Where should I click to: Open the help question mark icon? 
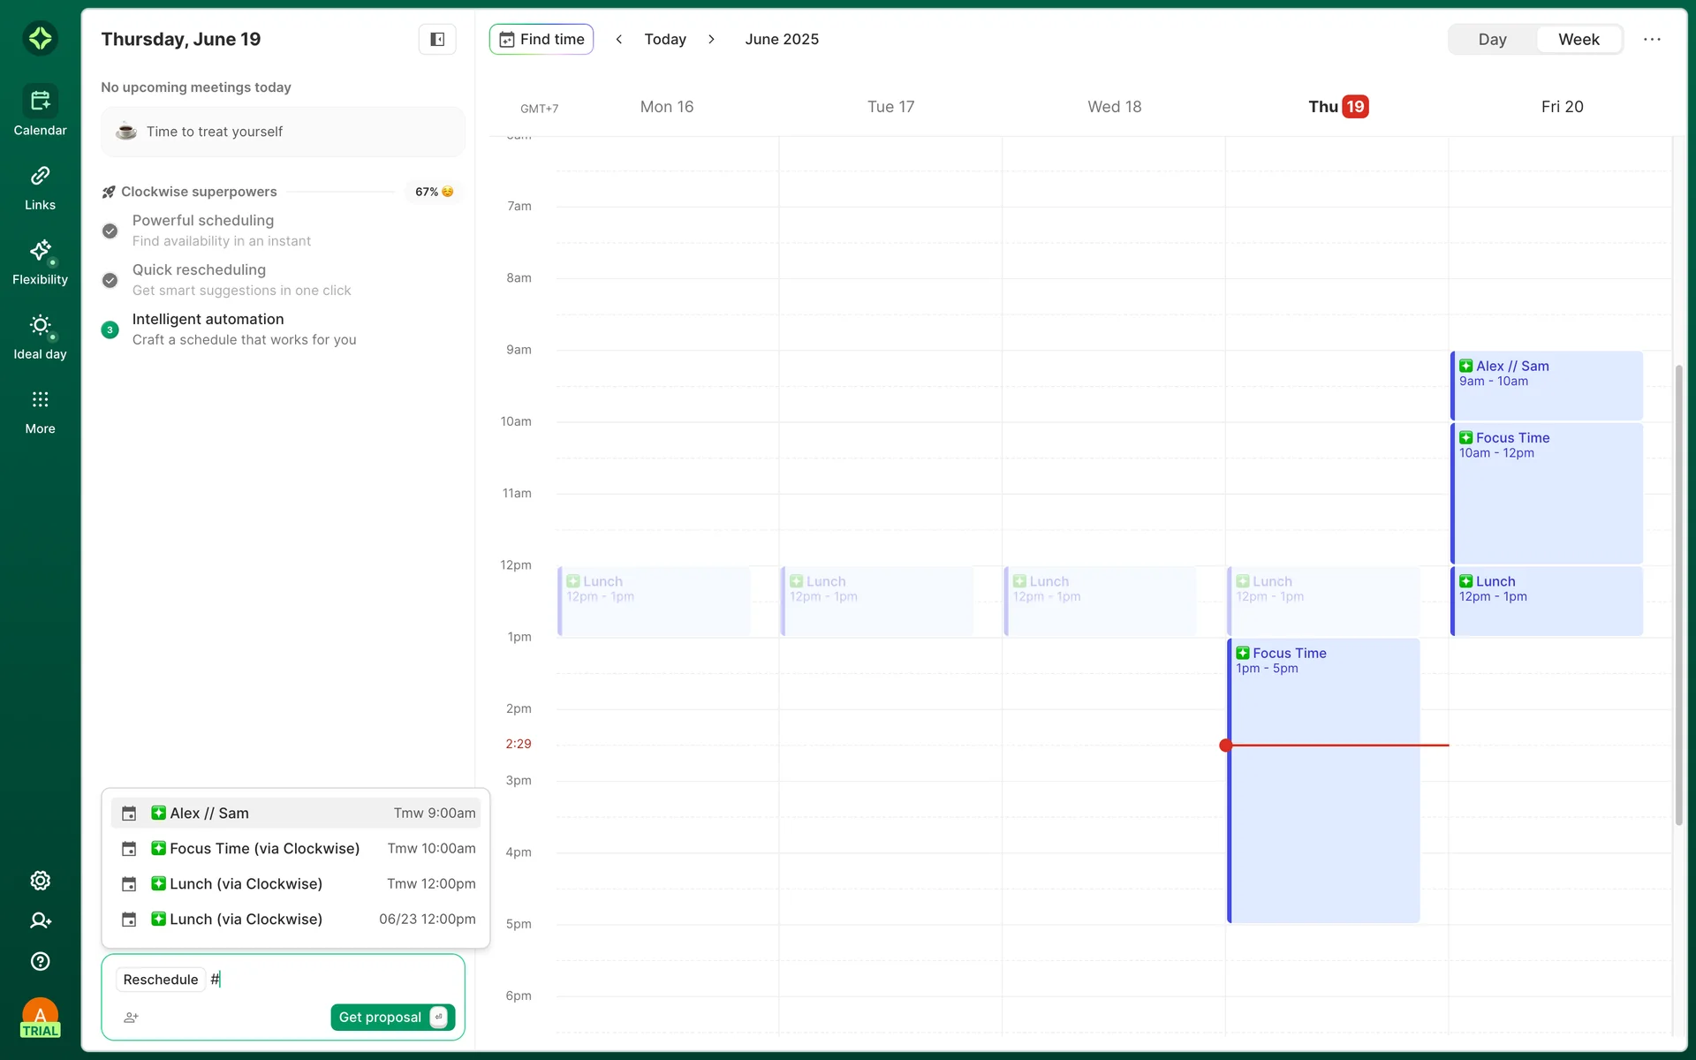click(40, 961)
